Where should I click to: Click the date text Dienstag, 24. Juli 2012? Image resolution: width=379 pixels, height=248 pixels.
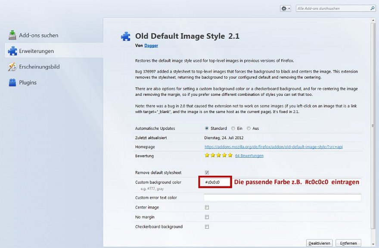click(224, 138)
